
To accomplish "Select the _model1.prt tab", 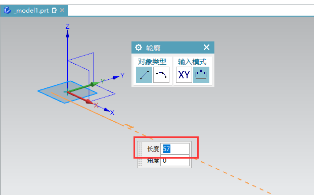I will [34, 11].
